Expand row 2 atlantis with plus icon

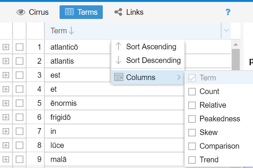click(x=6, y=61)
